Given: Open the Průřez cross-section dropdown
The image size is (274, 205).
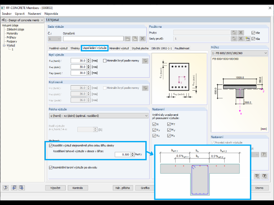Looking at the screenshot, I should click(x=239, y=53).
